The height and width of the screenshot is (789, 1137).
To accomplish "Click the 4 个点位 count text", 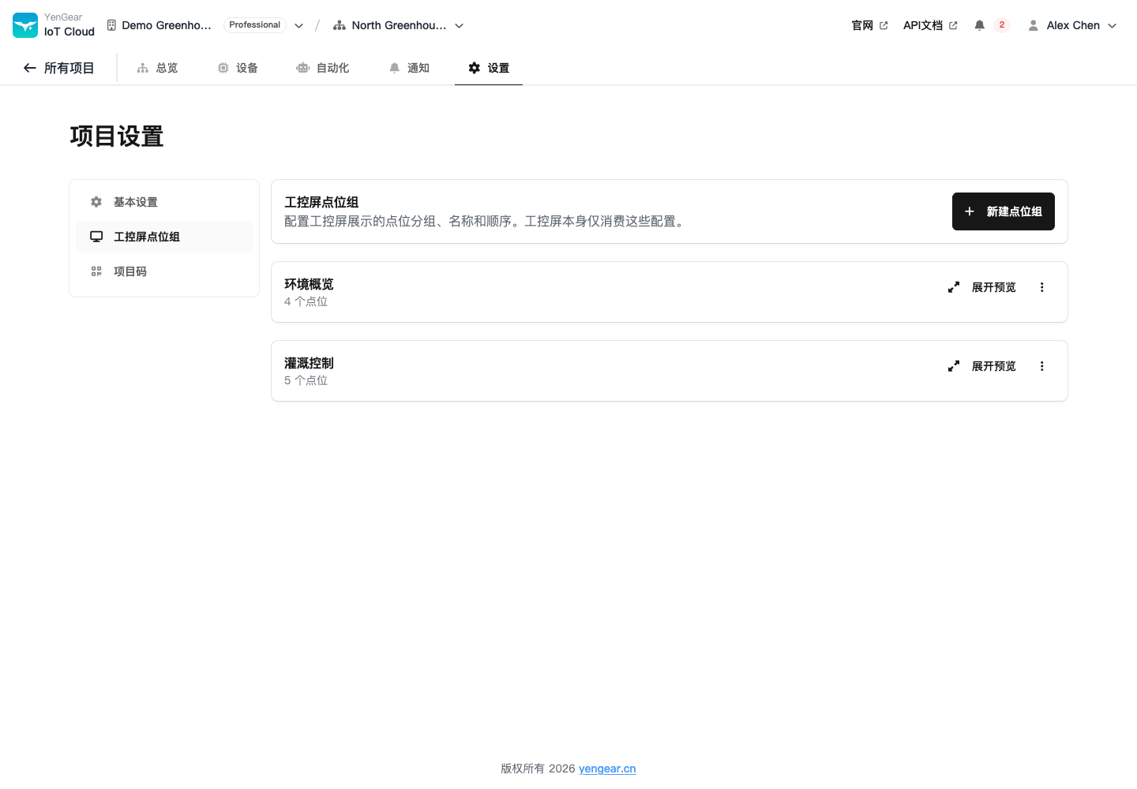I will (306, 301).
